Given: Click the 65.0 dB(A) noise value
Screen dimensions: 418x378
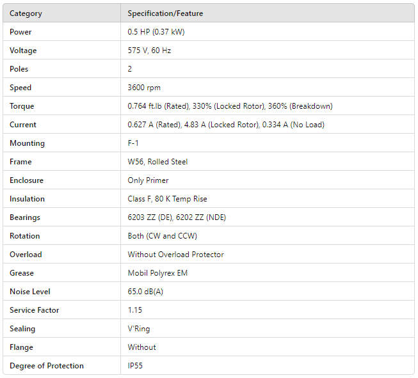Looking at the screenshot, I should click(146, 292).
